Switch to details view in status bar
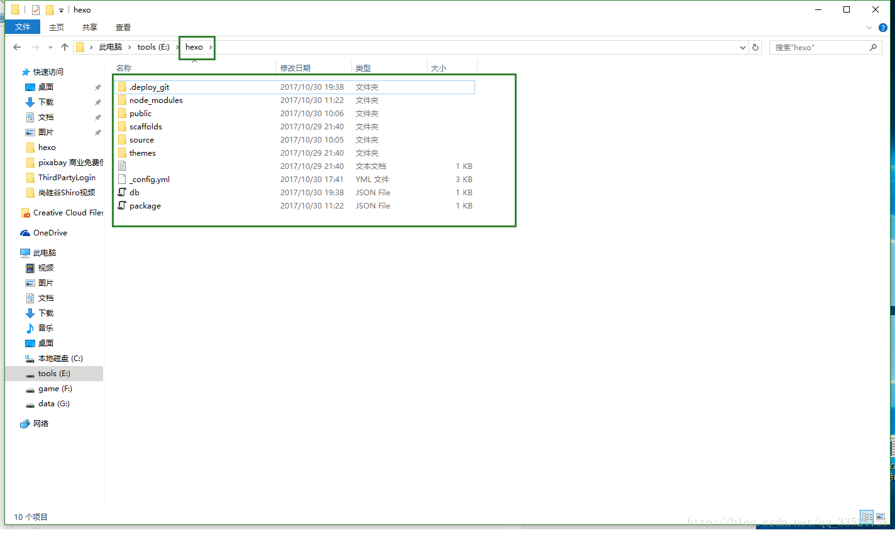This screenshot has width=895, height=535. click(867, 517)
